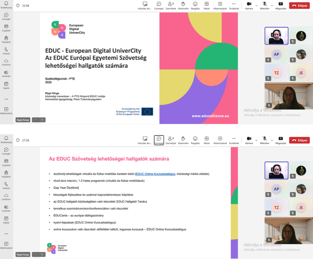Toggle Kézemelés raise hand in the 22:44 toolbar

click(183, 6)
